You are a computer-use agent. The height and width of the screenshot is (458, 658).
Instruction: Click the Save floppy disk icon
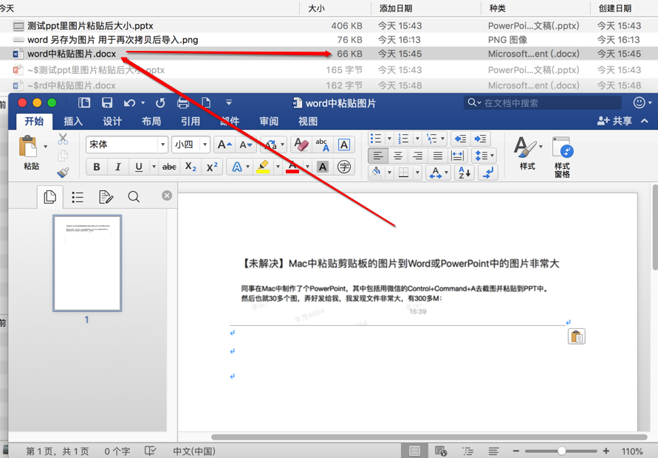(107, 103)
